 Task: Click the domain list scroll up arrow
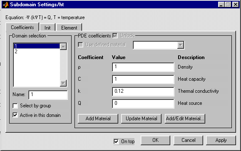(x=63, y=47)
